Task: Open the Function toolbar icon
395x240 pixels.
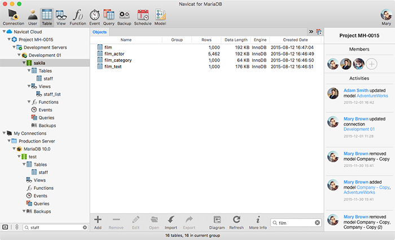Action: [78, 17]
